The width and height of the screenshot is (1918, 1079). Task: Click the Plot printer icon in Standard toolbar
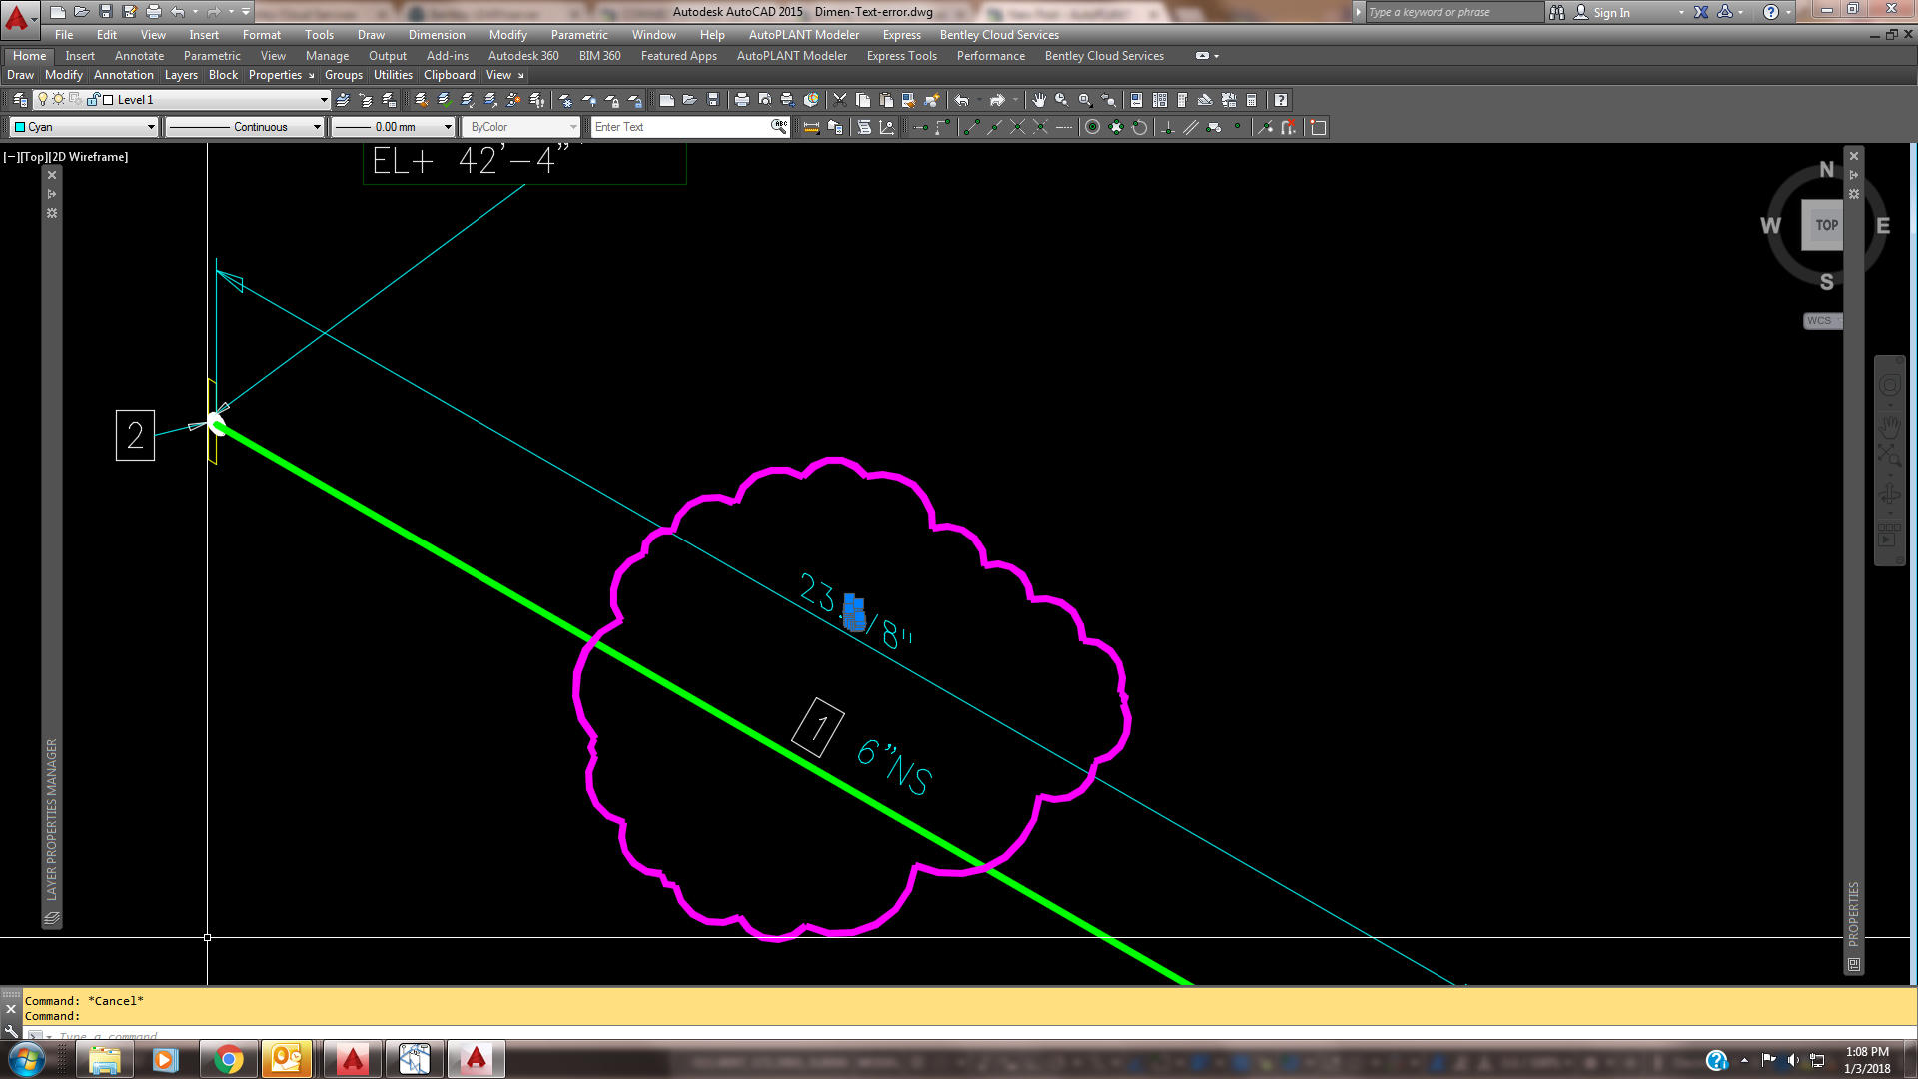[x=742, y=100]
